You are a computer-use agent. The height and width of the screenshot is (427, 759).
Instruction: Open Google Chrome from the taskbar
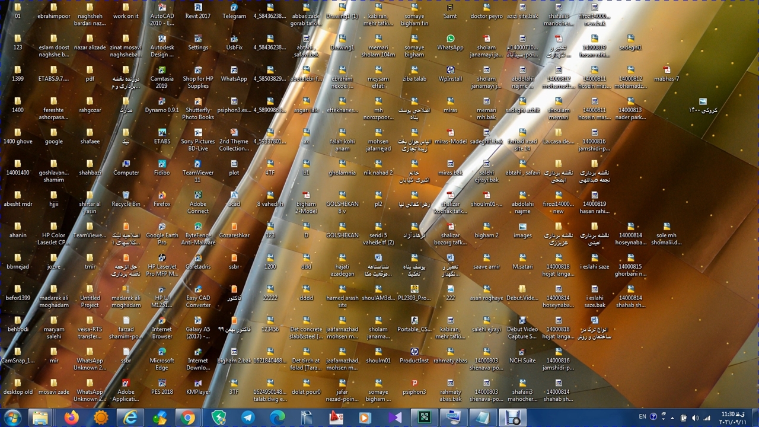point(189,418)
